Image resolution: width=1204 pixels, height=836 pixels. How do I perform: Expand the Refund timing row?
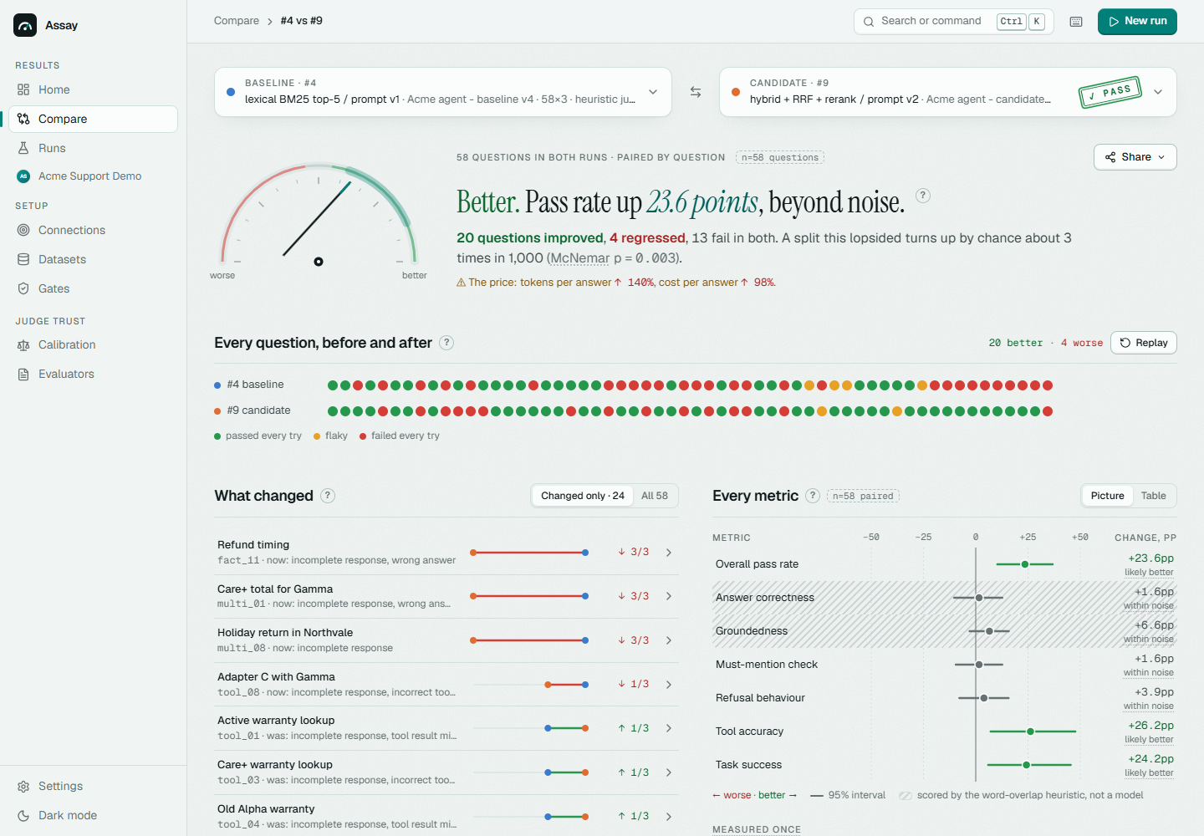pos(446,553)
